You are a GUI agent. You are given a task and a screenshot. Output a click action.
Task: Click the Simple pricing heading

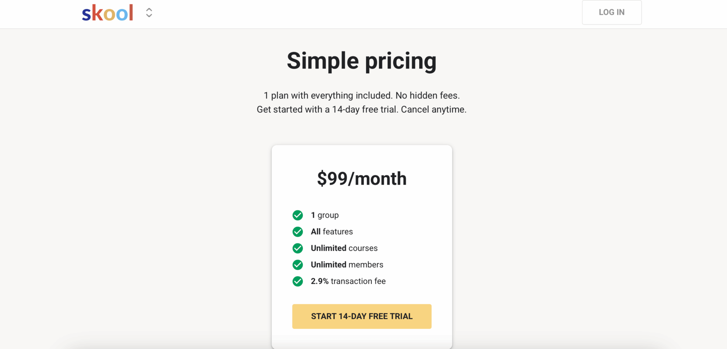[362, 61]
